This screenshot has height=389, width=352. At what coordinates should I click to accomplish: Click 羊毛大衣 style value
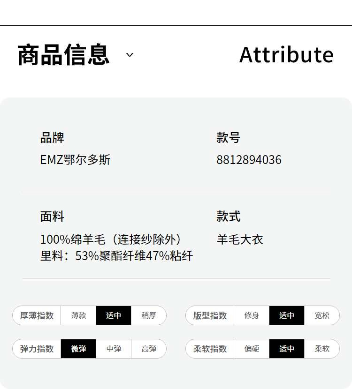point(240,239)
